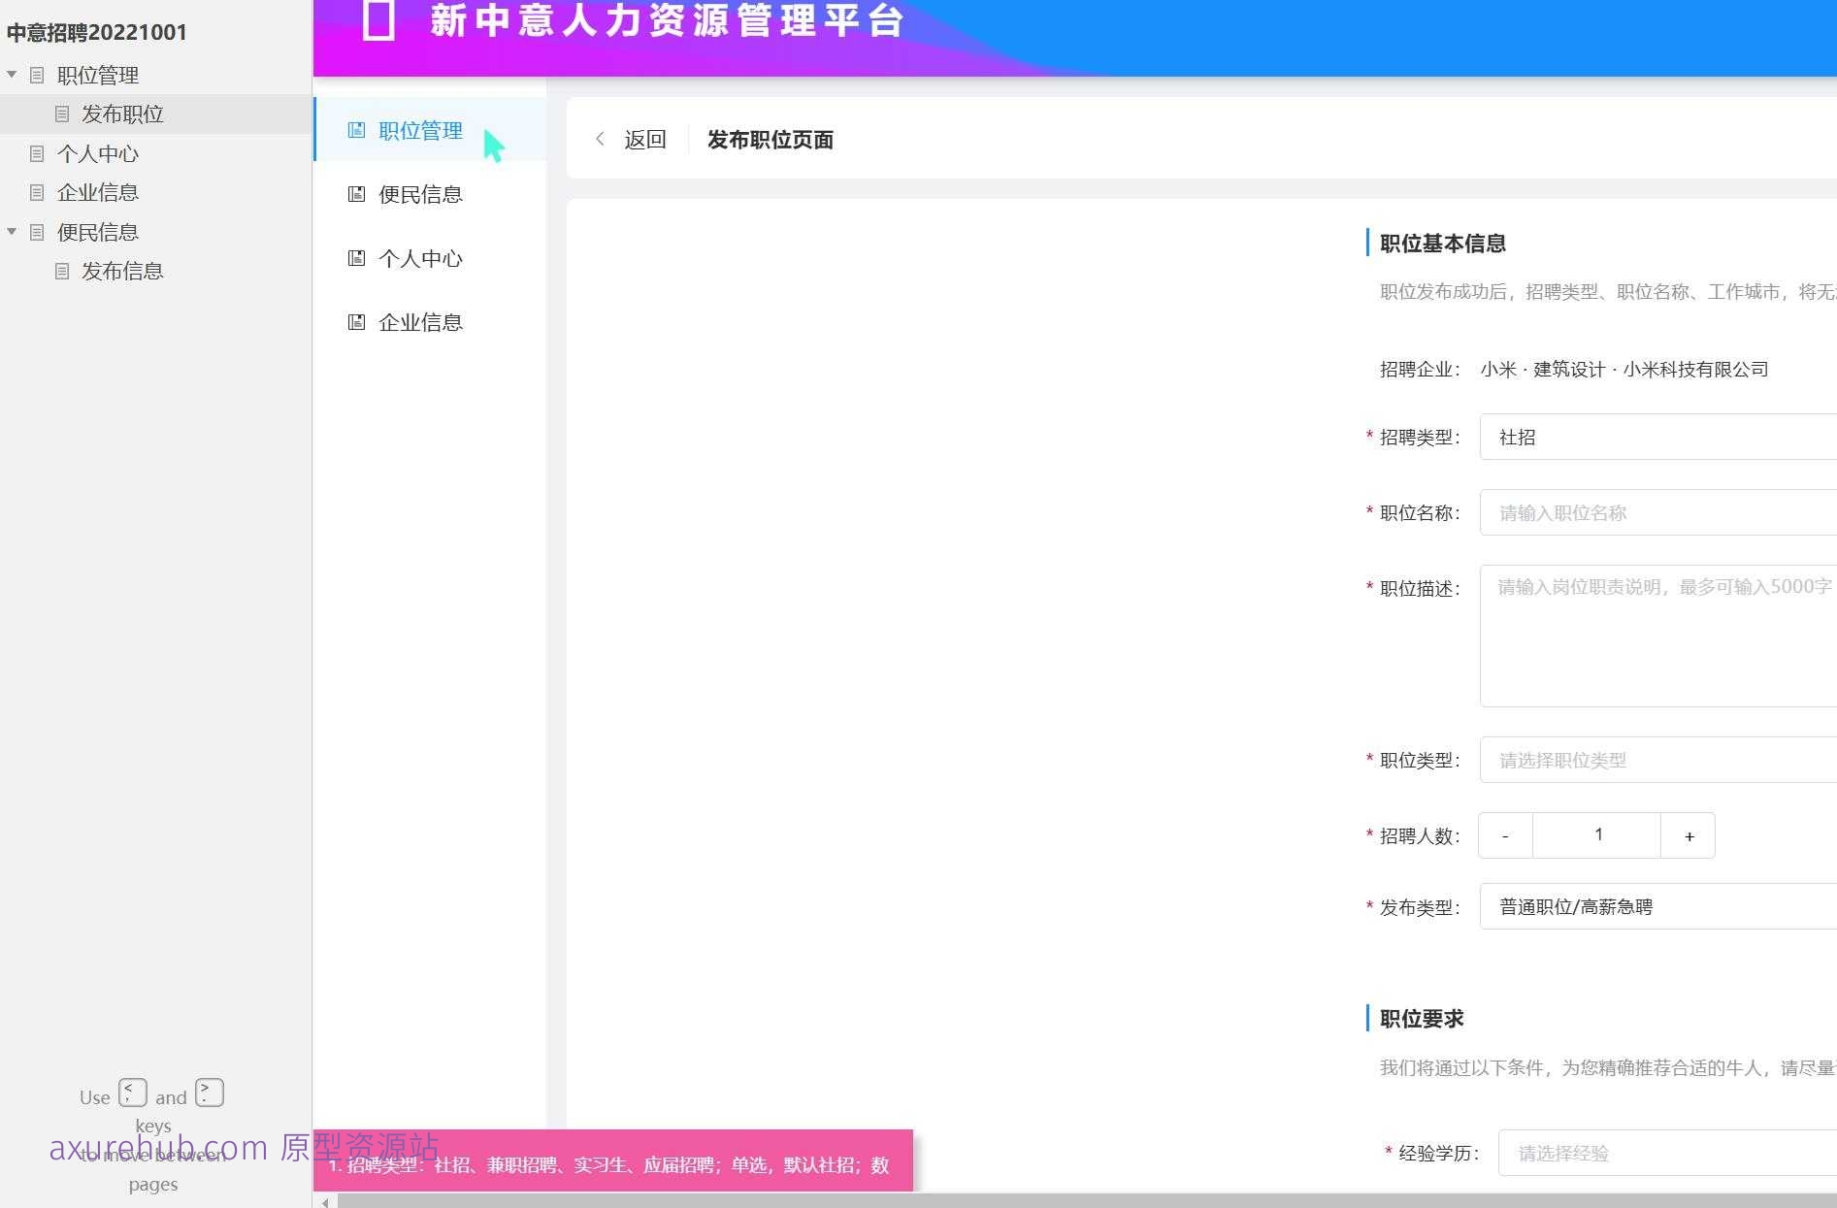
Task: Select 企业信息 in the side menu
Action: click(x=430, y=322)
